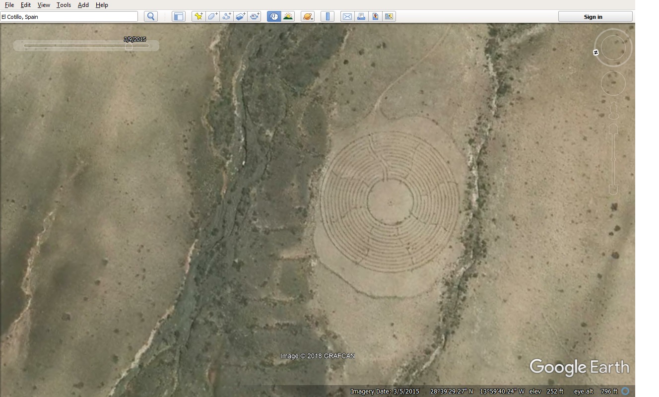Open the planet selector dropdown
659x397 pixels.
[x=308, y=16]
